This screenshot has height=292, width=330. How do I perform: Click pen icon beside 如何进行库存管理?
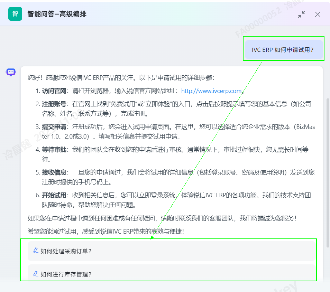point(36,274)
